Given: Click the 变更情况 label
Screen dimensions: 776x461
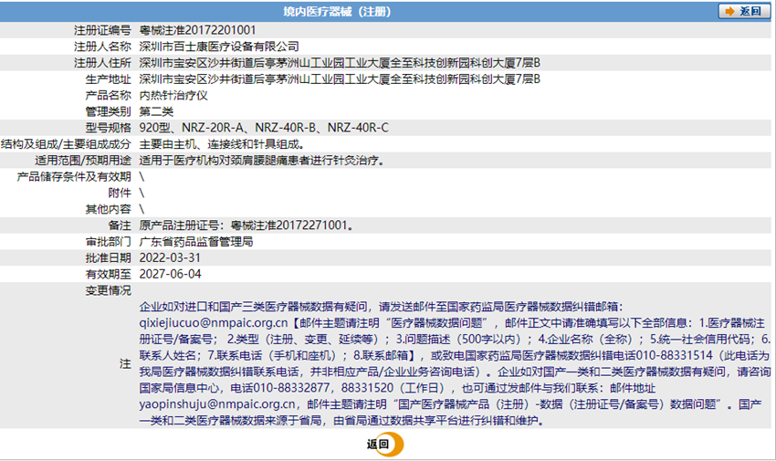Looking at the screenshot, I should coord(109,290).
